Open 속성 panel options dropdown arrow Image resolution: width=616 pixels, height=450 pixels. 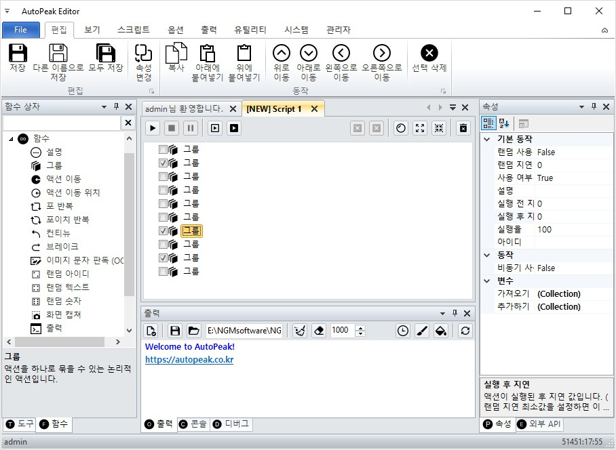click(x=582, y=106)
